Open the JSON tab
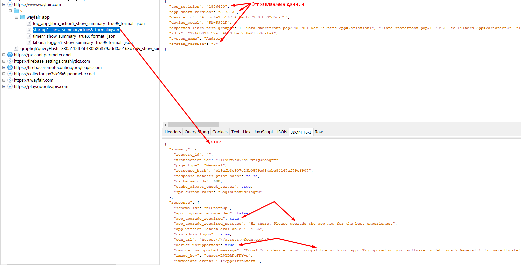 click(282, 132)
